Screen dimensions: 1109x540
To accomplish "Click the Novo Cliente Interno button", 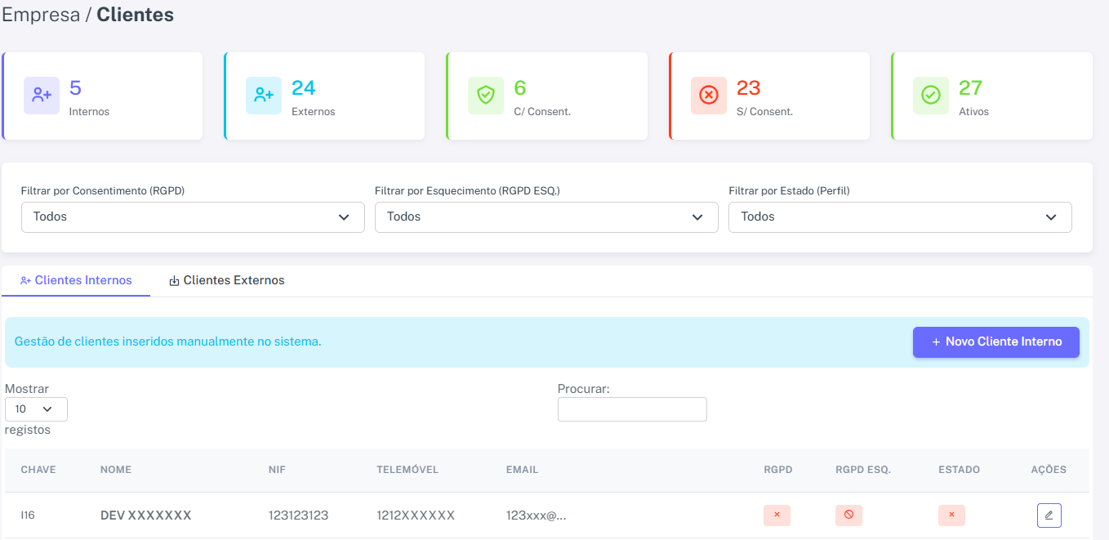I will pos(996,342).
